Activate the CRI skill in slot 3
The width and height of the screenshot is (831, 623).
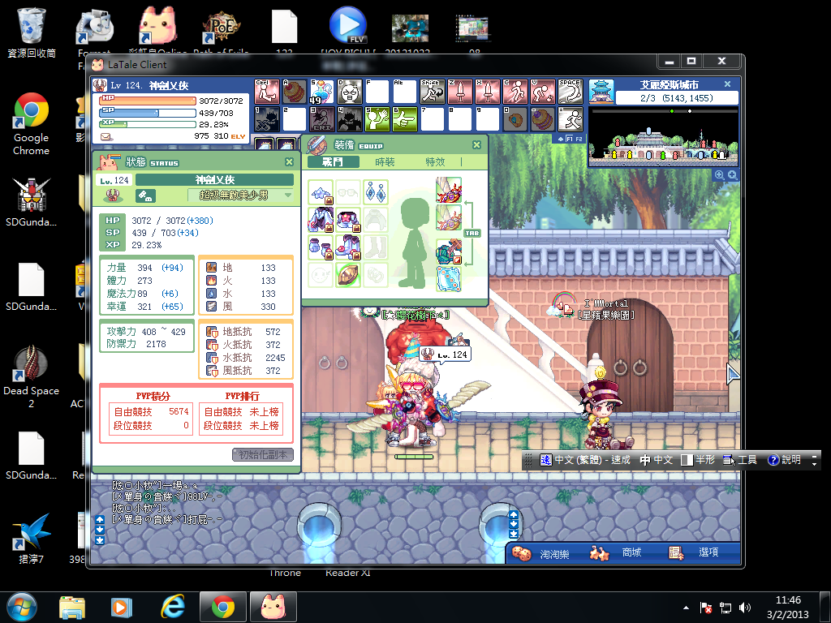(x=322, y=119)
